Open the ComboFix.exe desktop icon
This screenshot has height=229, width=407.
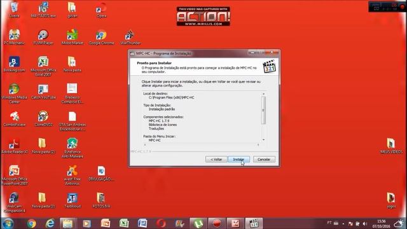point(14,118)
